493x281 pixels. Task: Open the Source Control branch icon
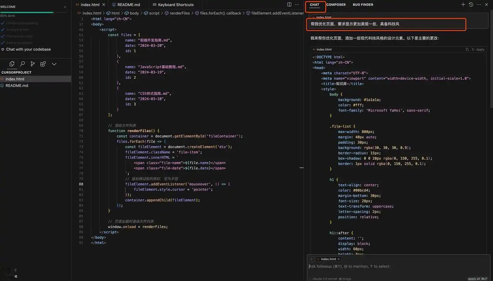[32, 64]
